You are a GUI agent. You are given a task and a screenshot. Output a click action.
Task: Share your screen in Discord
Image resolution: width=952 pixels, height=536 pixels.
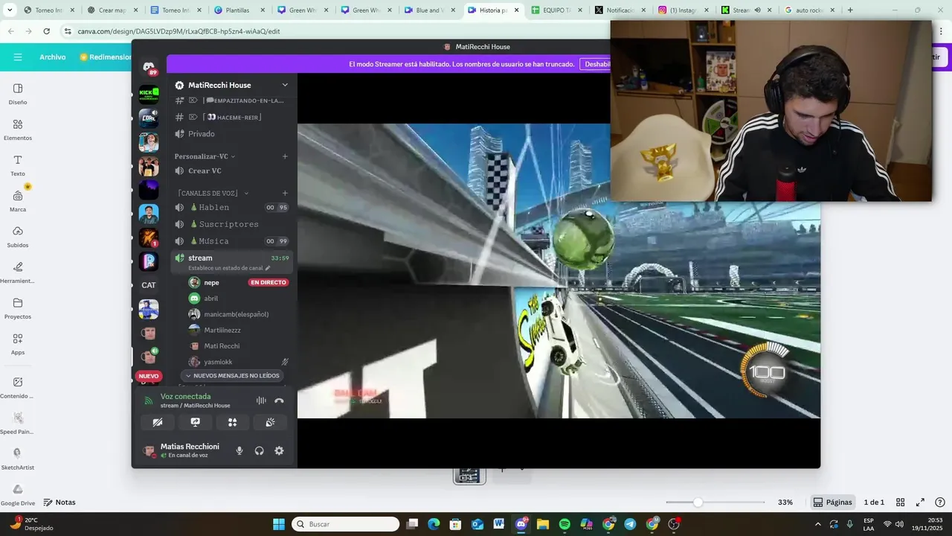click(195, 422)
